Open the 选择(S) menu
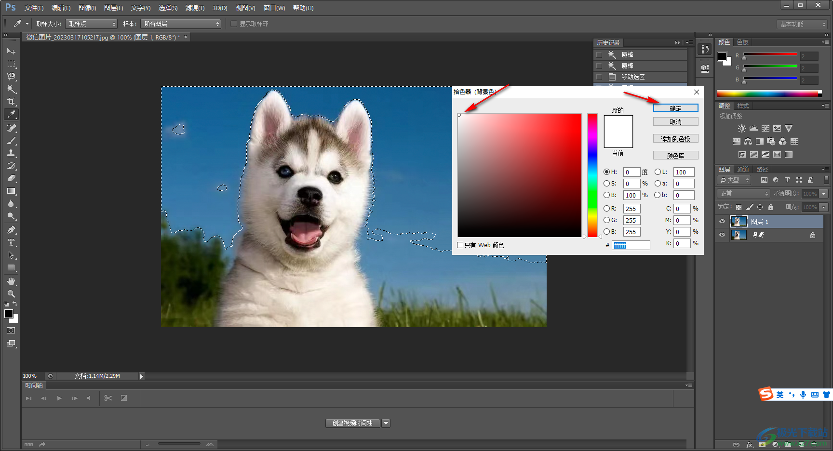The height and width of the screenshot is (451, 833). [168, 8]
